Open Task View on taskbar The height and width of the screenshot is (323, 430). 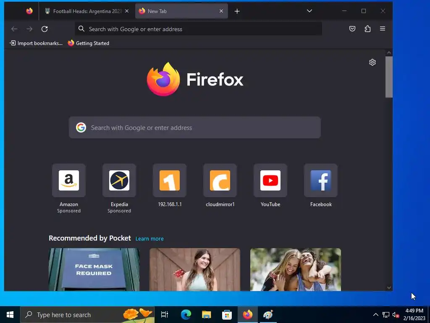tap(165, 315)
